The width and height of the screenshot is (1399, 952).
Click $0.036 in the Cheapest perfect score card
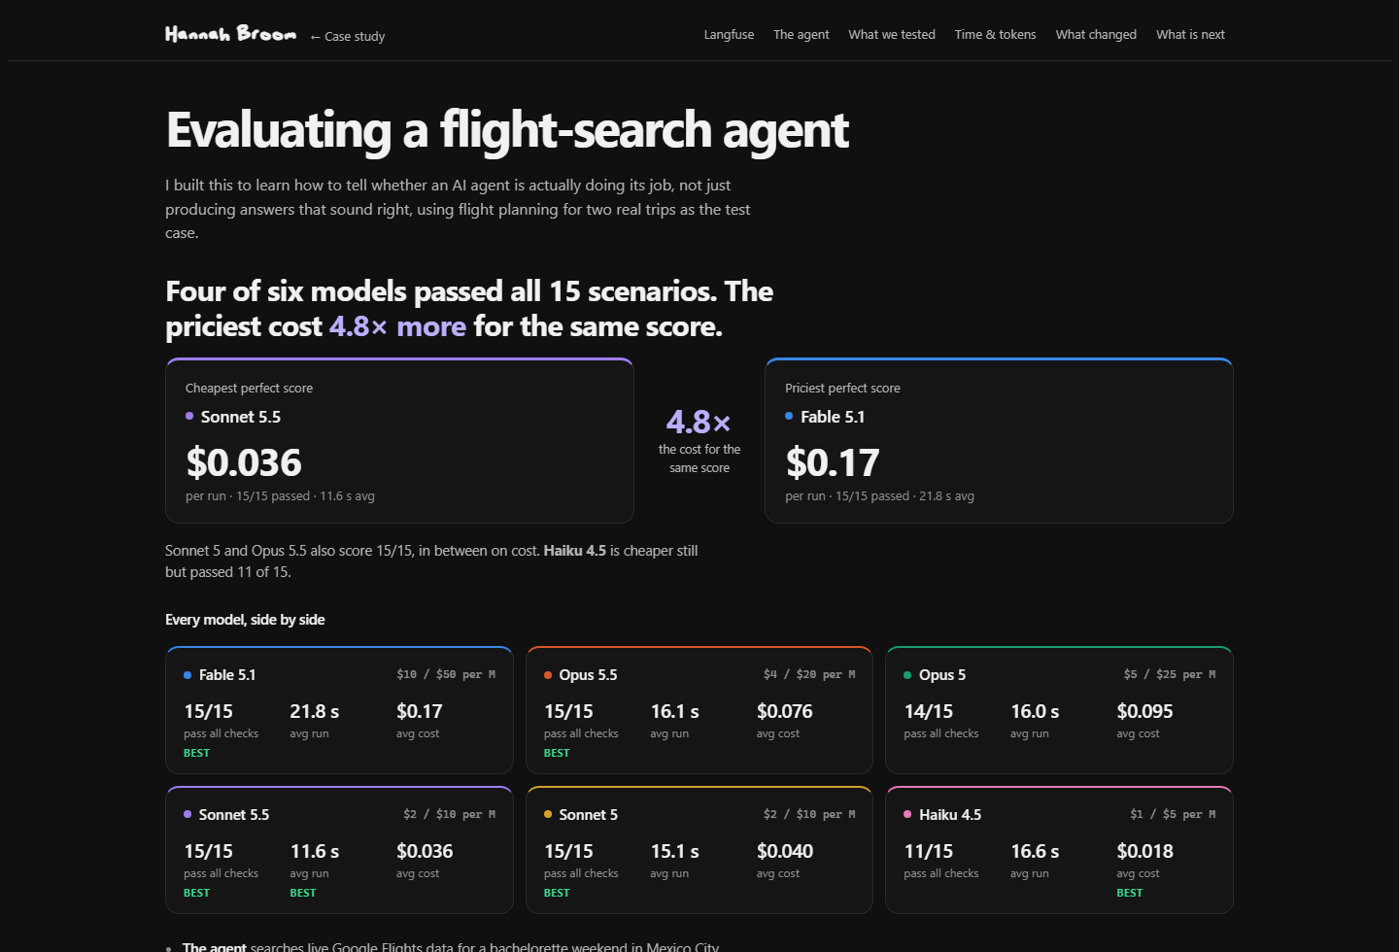[244, 462]
